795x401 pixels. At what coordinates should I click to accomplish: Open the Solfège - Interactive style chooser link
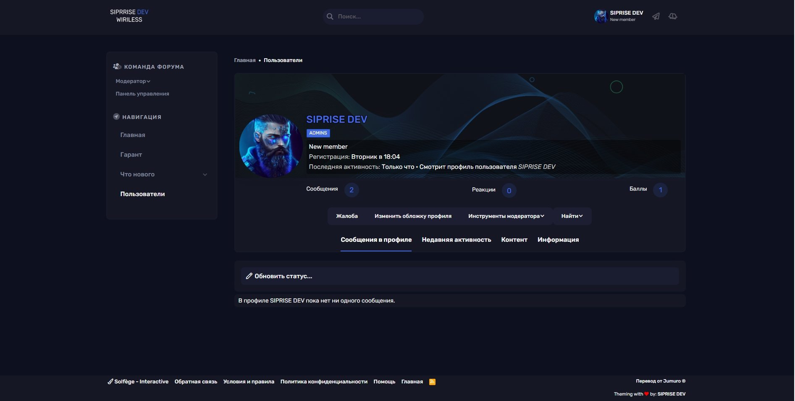(x=138, y=382)
